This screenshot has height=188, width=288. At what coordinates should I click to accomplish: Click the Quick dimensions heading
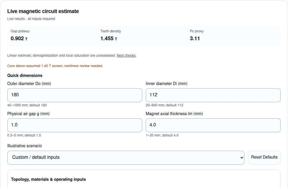coord(25,75)
